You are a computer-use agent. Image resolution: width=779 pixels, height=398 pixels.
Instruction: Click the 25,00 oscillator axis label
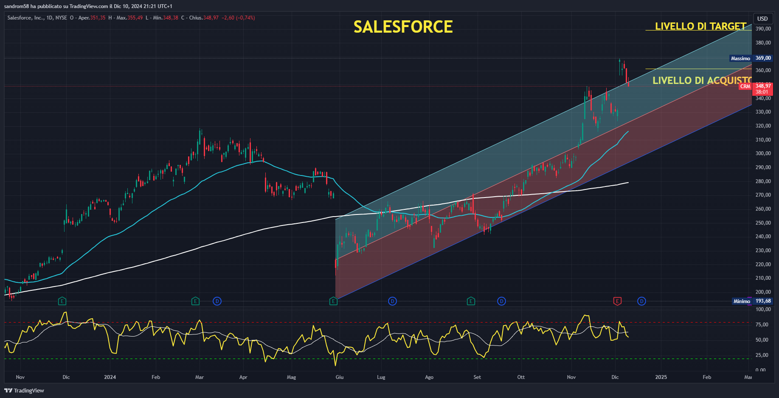pos(762,355)
